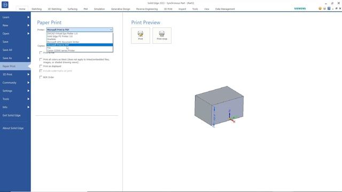
Task: Expand the Settings submenu arrow
Action: [x=28, y=91]
